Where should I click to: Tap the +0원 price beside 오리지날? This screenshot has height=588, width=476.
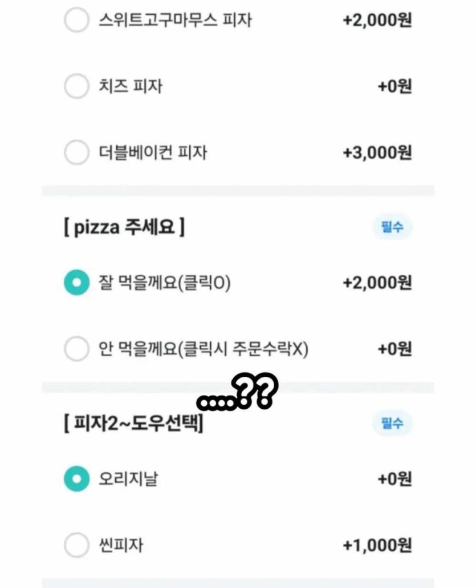click(394, 479)
